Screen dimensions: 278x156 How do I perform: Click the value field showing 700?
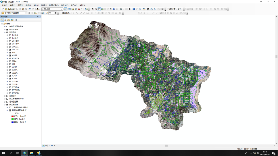tap(51, 13)
